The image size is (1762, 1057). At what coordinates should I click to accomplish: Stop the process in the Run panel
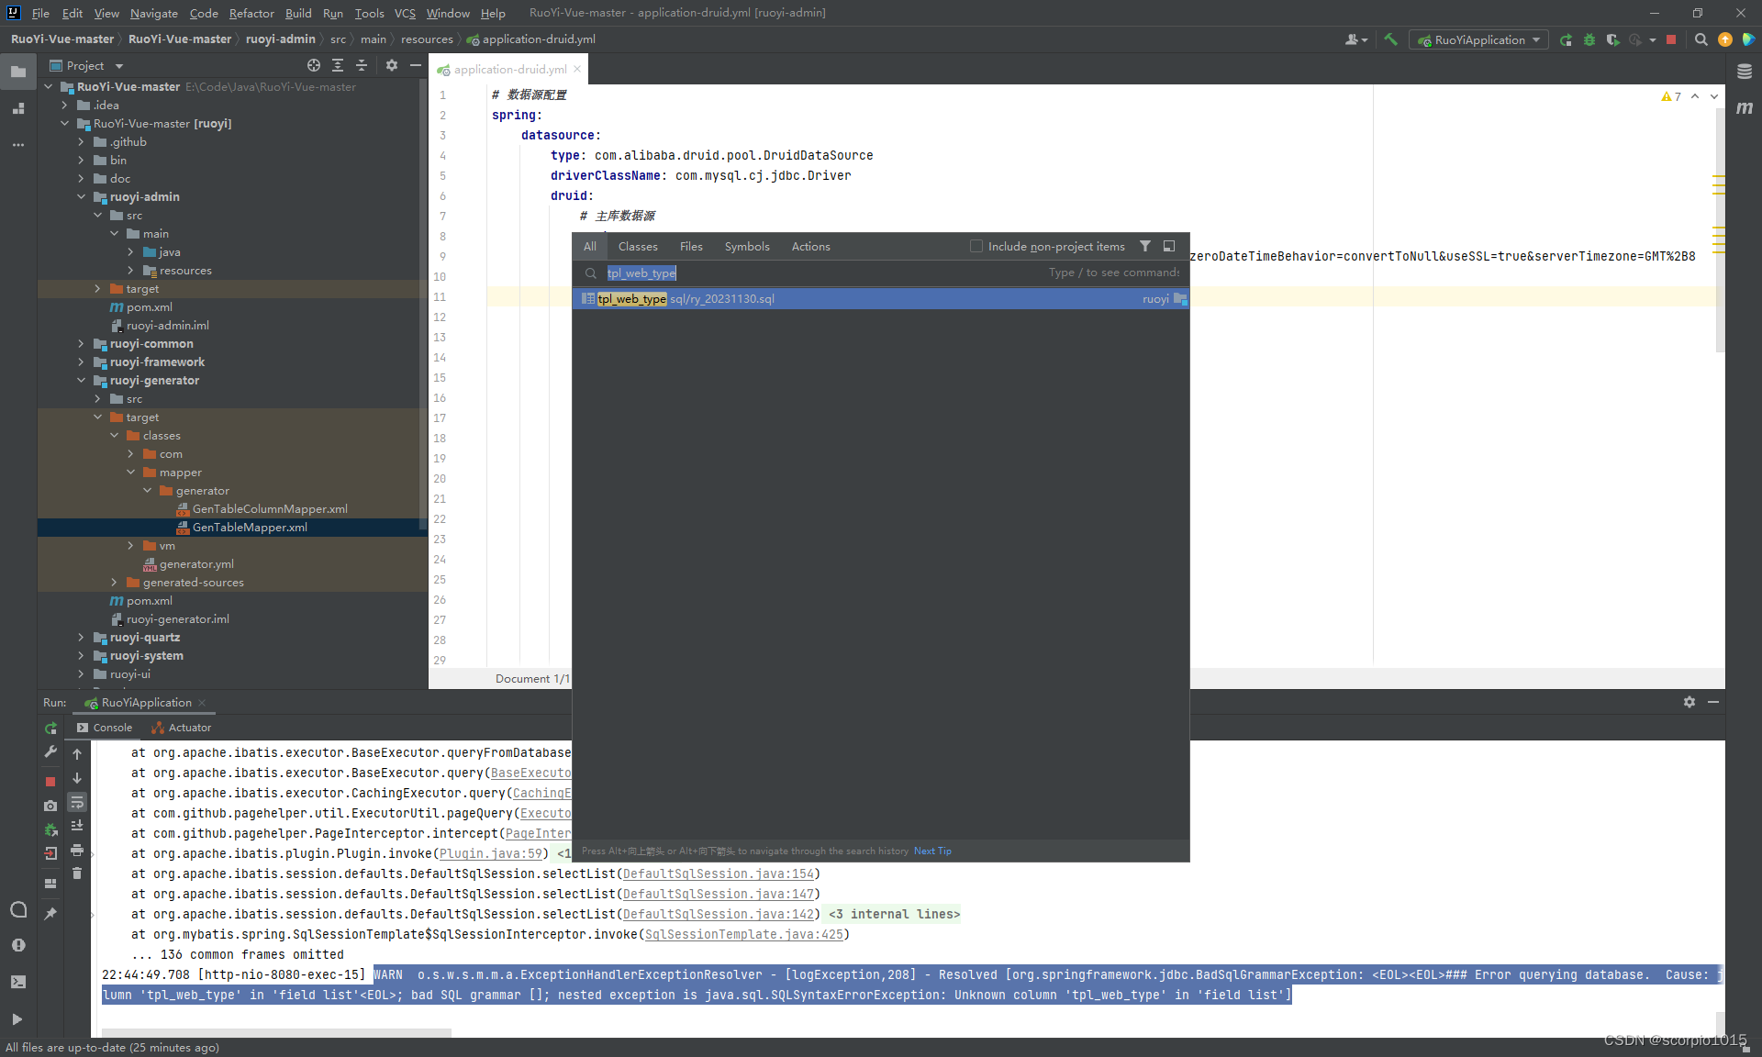50,782
